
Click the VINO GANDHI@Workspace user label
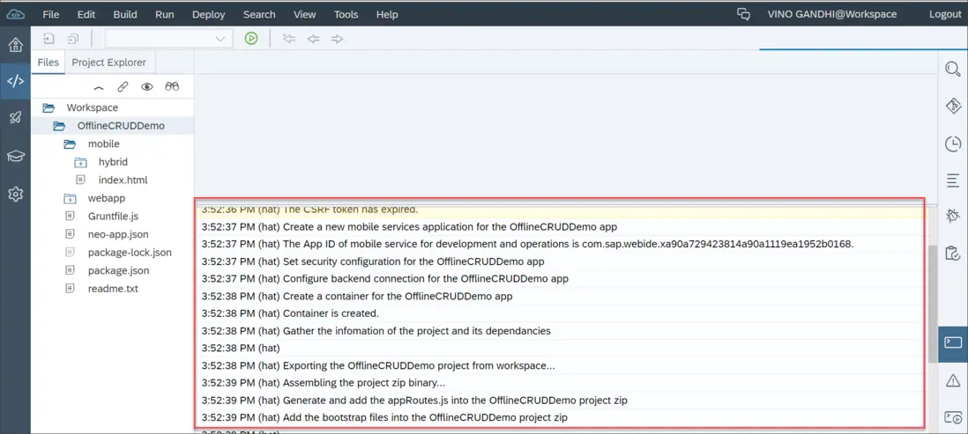[831, 14]
